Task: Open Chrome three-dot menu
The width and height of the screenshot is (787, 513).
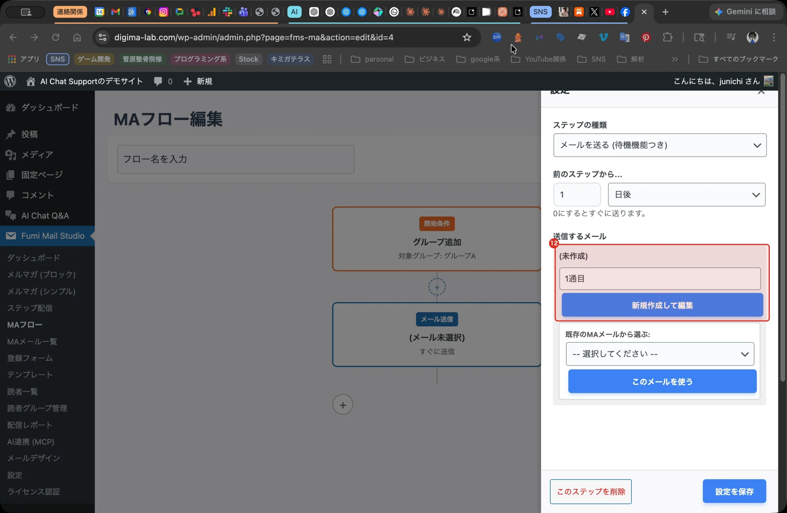Action: 774,37
